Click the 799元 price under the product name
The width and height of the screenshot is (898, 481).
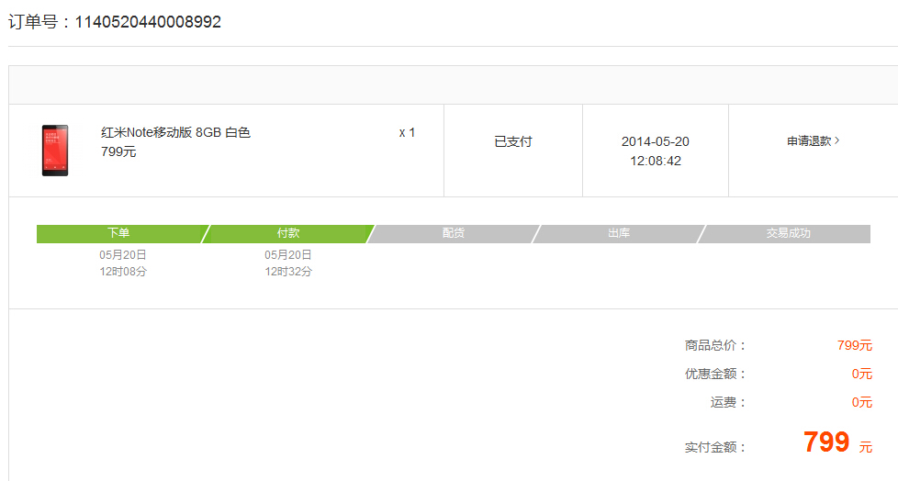click(118, 151)
